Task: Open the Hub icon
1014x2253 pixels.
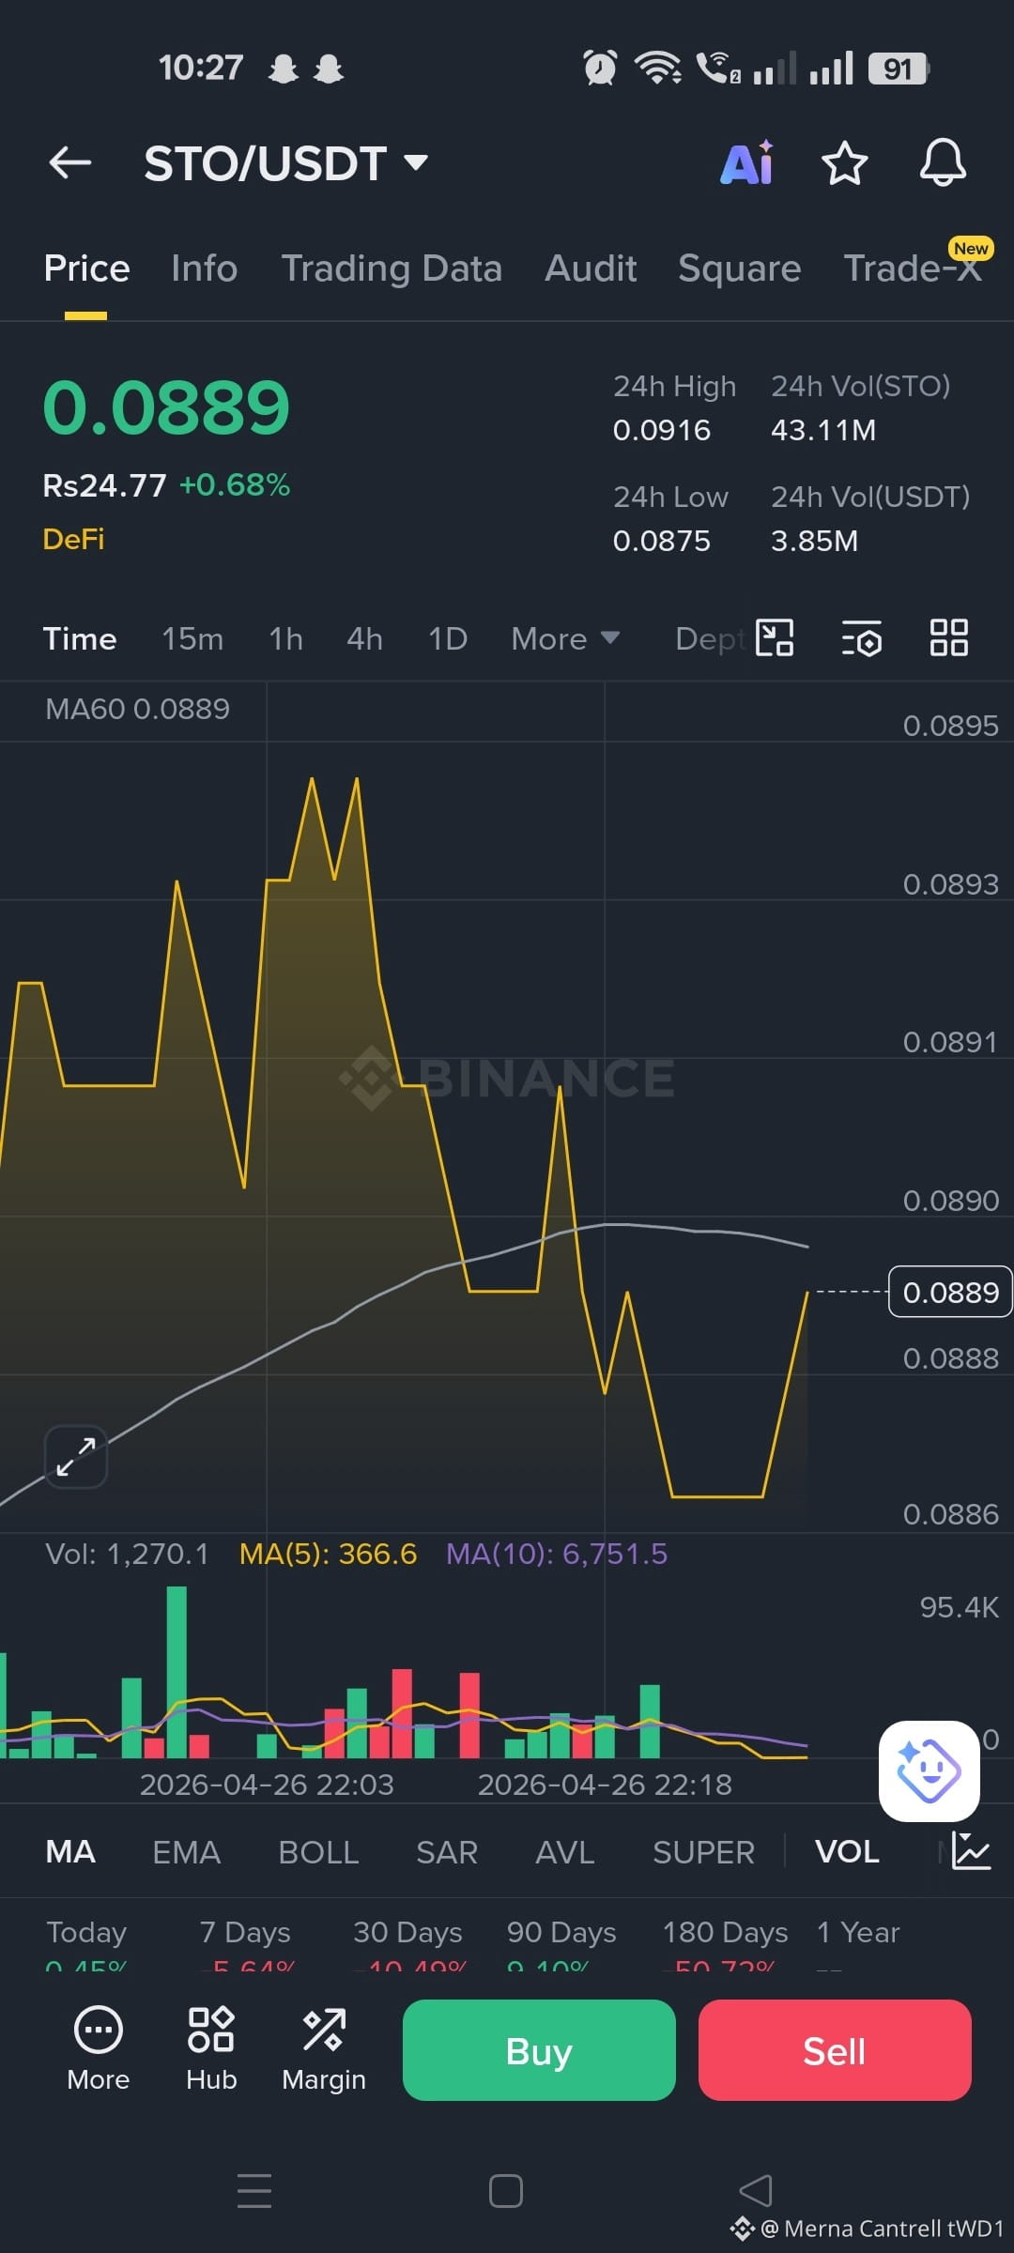Action: (x=211, y=2049)
